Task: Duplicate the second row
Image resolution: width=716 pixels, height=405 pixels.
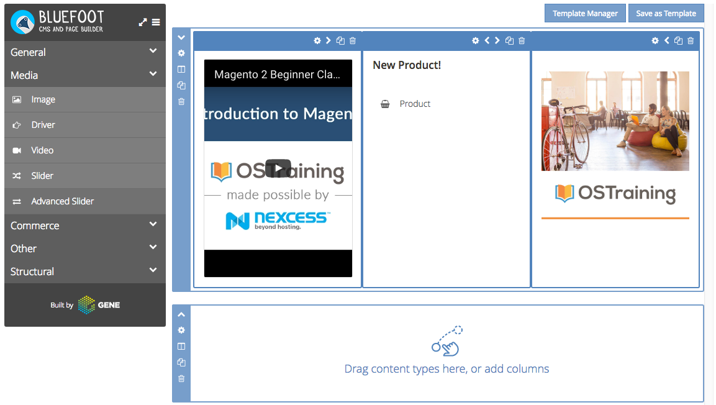Action: 181,363
